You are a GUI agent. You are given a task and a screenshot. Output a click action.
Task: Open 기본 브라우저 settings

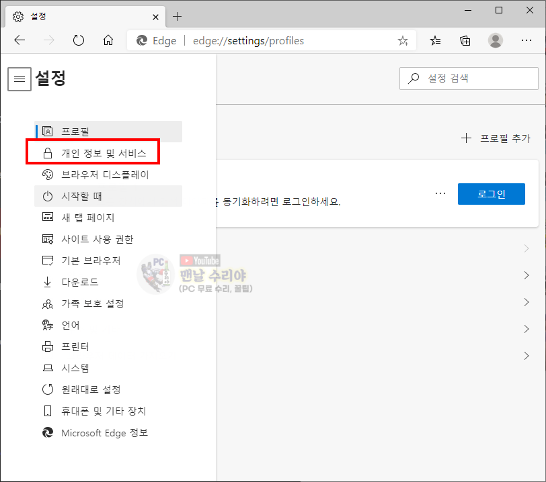pos(108,261)
